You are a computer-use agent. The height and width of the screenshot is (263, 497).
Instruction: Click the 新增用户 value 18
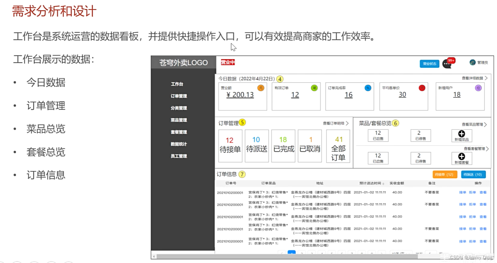[457, 94]
